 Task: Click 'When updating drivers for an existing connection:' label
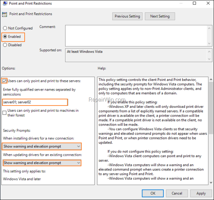click(x=42, y=155)
